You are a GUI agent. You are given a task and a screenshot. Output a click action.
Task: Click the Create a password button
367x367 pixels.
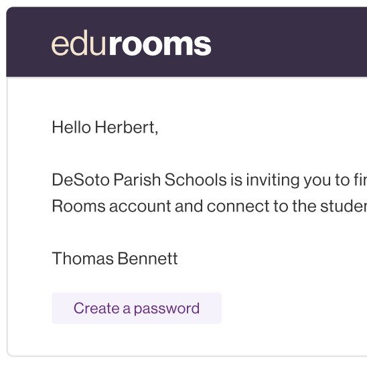(x=137, y=308)
